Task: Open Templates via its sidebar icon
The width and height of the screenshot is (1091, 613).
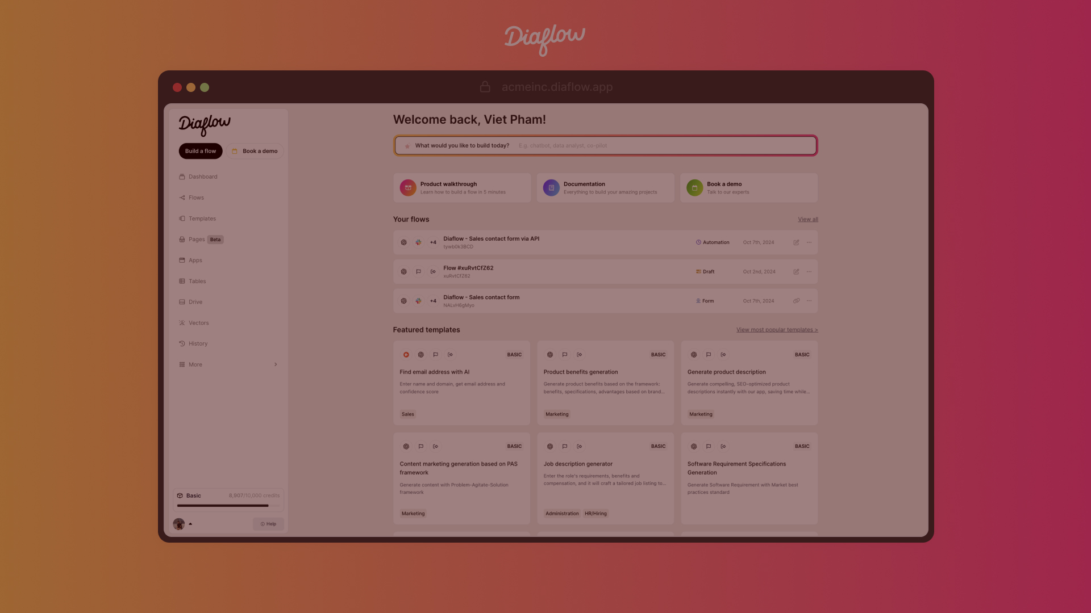Action: click(x=182, y=218)
